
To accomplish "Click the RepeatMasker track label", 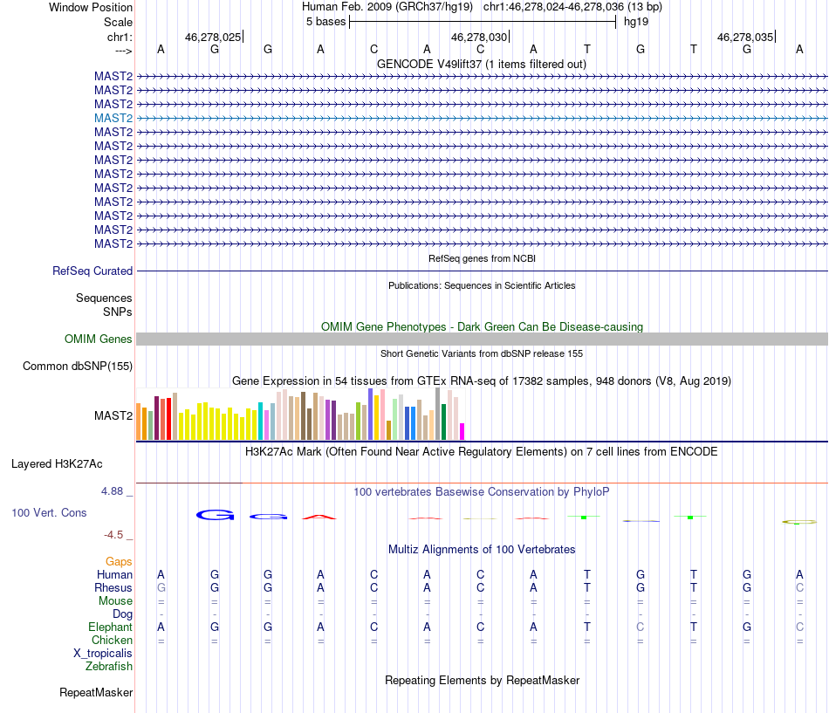I will point(96,692).
